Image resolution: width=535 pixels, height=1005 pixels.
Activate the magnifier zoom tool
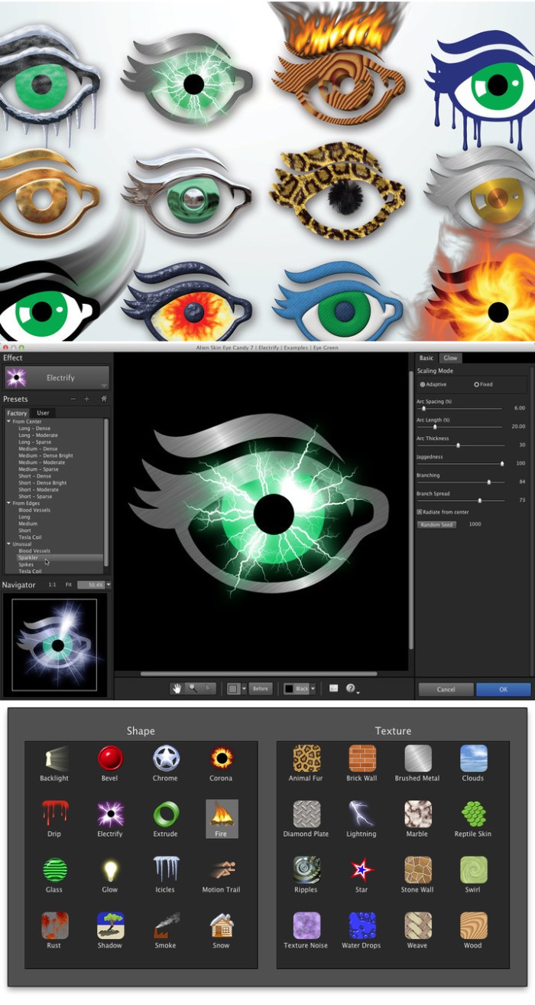[193, 689]
